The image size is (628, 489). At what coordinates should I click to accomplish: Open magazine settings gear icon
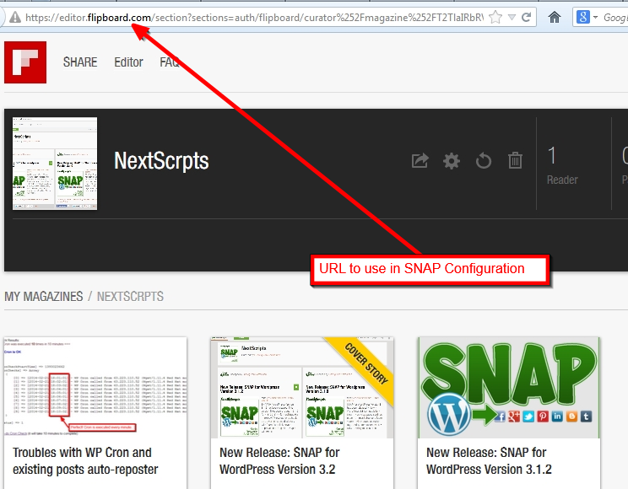[452, 161]
